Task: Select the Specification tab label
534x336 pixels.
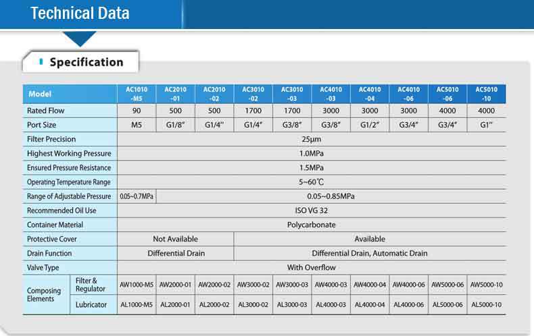Action: point(87,62)
